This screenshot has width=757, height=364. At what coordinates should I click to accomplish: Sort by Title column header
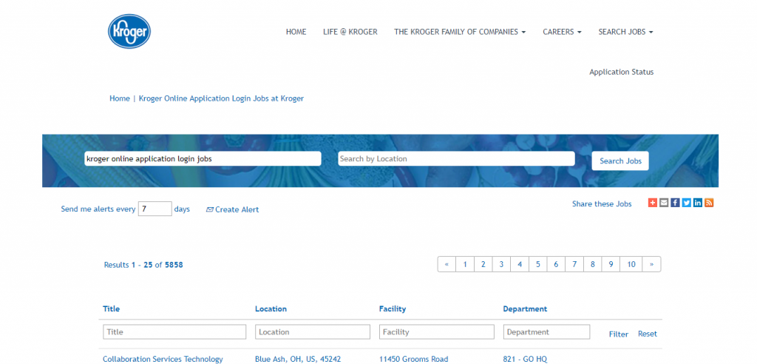click(x=111, y=309)
